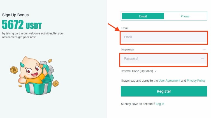The image size is (211, 118).
Task: Click the password strength dots indicator
Action: [x=204, y=50]
